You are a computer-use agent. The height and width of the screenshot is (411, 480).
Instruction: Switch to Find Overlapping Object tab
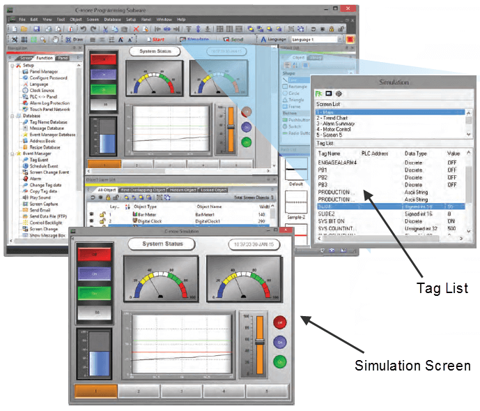click(x=142, y=190)
